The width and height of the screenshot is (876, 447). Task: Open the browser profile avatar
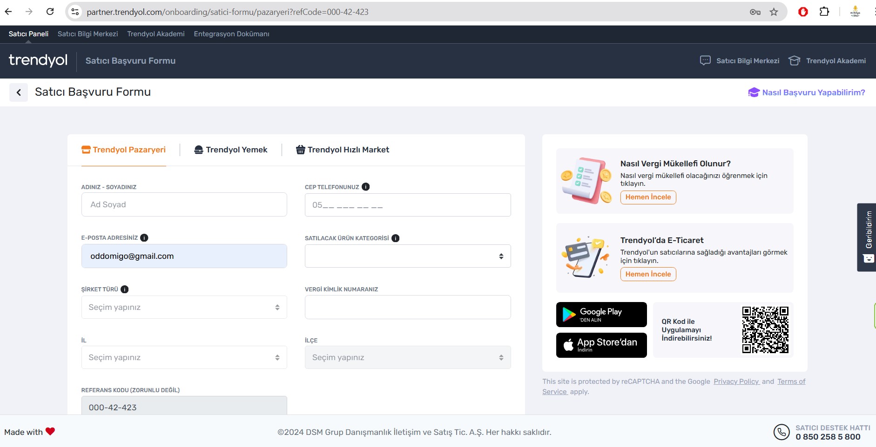(856, 12)
